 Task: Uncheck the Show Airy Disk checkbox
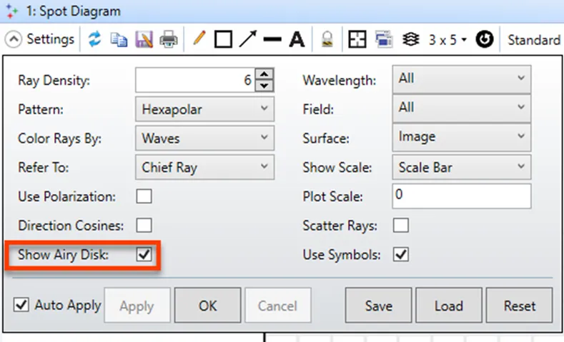click(144, 255)
